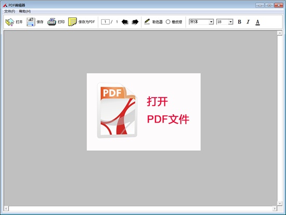Screen dimensions: 286x215
Task: Minimize the PDF编辑器 window
Action: pyautogui.click(x=260, y=5)
